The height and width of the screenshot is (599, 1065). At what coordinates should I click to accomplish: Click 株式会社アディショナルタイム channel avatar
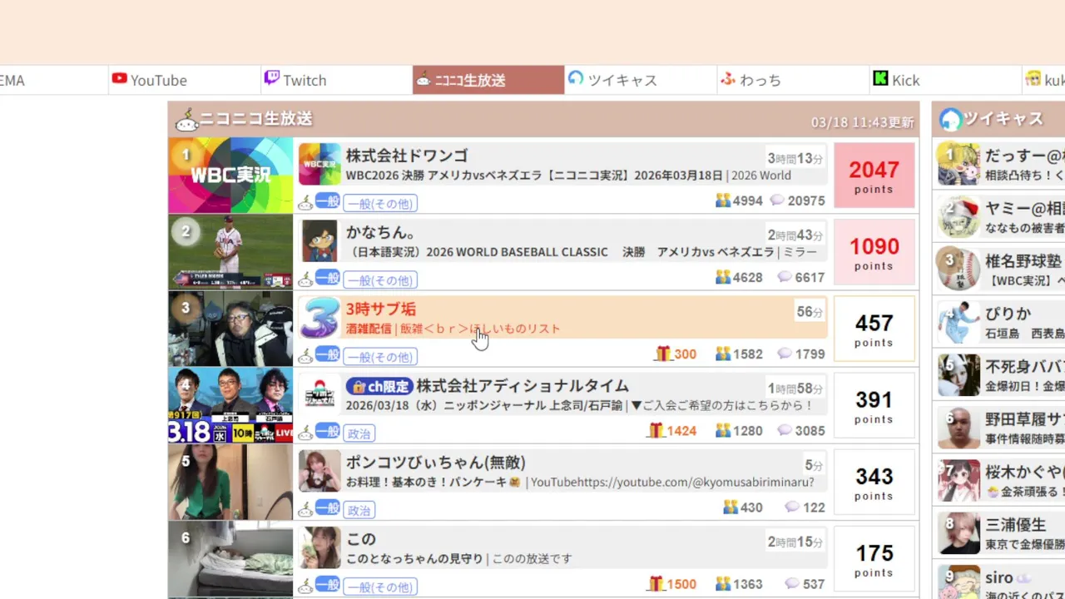click(319, 394)
